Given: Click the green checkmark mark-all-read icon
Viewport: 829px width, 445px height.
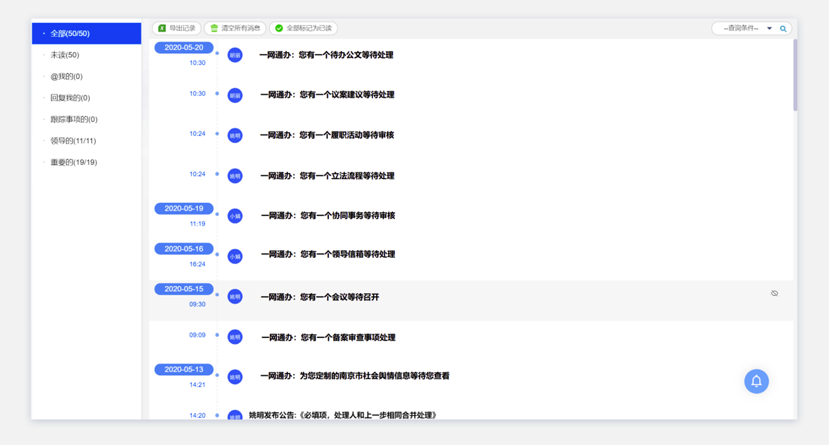Looking at the screenshot, I should point(279,28).
